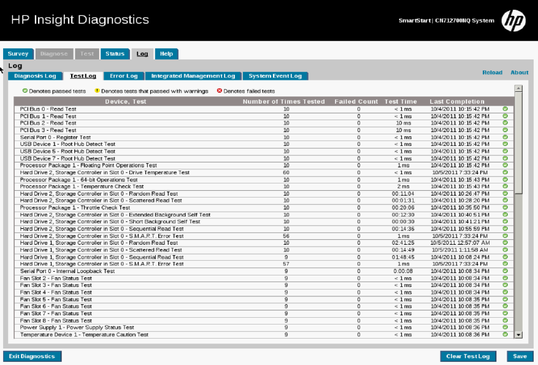
Task: Click the Reload link
Action: click(x=492, y=72)
